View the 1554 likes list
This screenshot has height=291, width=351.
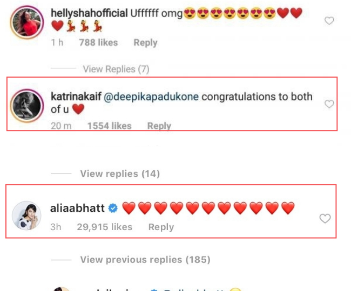coord(109,126)
